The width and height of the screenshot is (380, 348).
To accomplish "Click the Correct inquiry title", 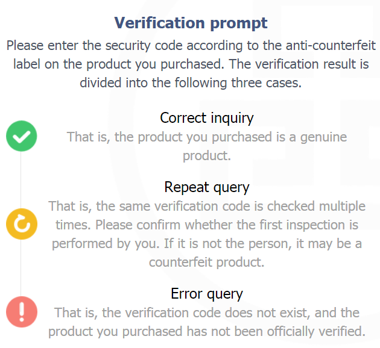I will tap(207, 119).
